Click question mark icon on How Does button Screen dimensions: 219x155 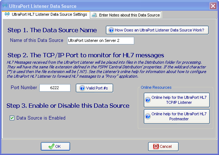(111, 30)
